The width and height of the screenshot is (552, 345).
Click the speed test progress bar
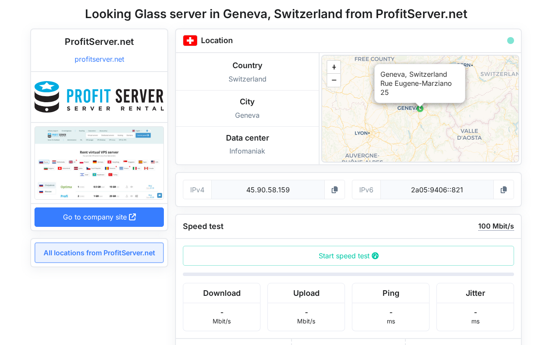click(x=348, y=274)
